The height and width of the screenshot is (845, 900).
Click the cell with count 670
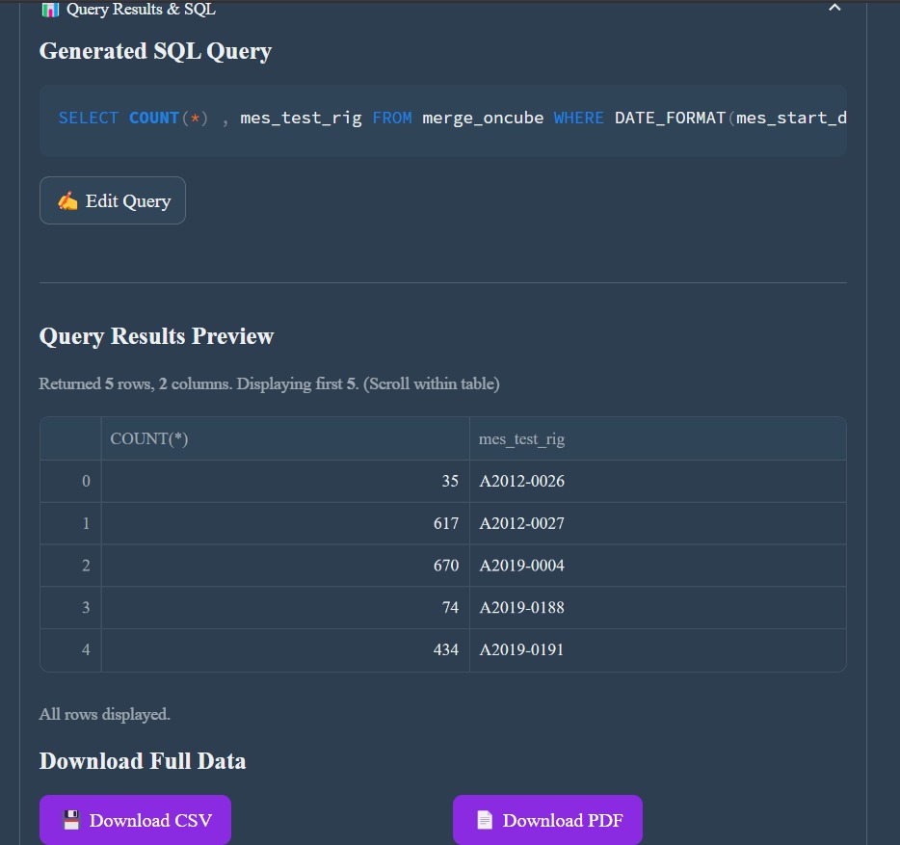point(445,566)
